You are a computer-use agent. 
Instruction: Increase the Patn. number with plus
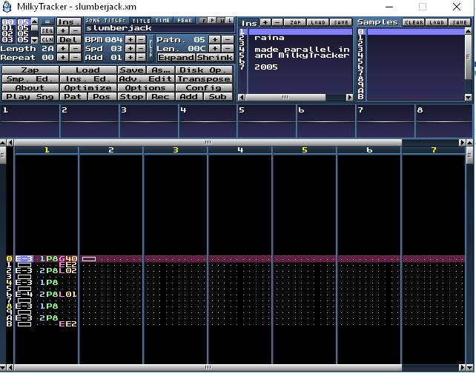(x=215, y=40)
